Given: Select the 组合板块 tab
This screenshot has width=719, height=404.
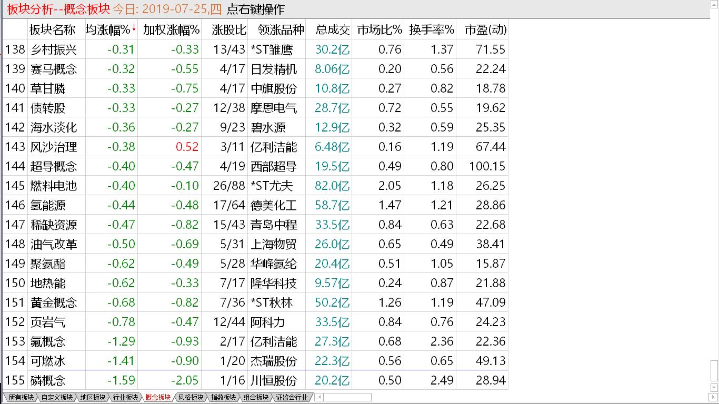Looking at the screenshot, I should pyautogui.click(x=256, y=398).
